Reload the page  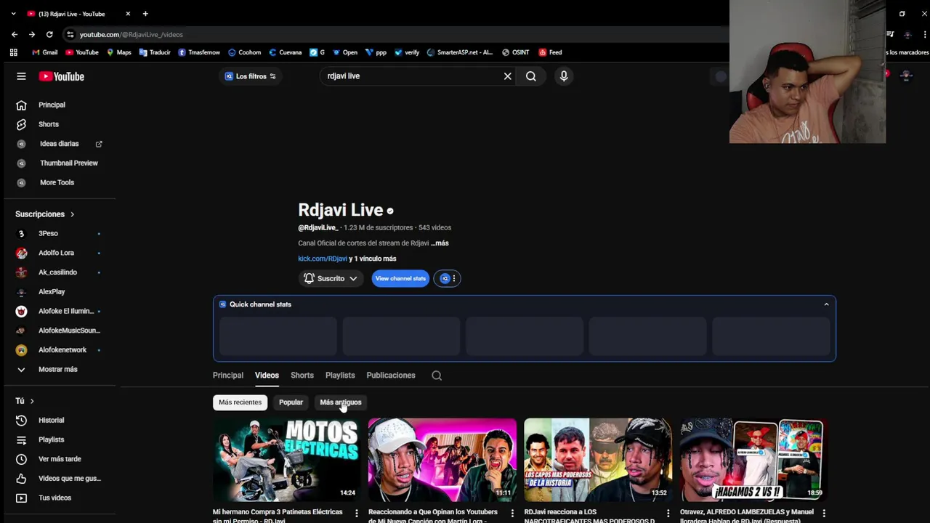[49, 34]
